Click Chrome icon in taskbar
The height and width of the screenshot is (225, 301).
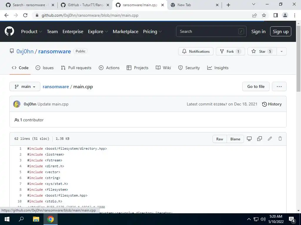click(51, 219)
